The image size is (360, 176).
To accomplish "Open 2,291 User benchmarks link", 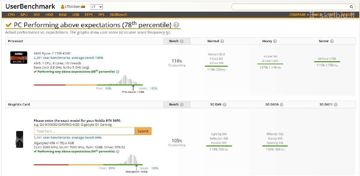I will pyautogui.click(x=68, y=58).
